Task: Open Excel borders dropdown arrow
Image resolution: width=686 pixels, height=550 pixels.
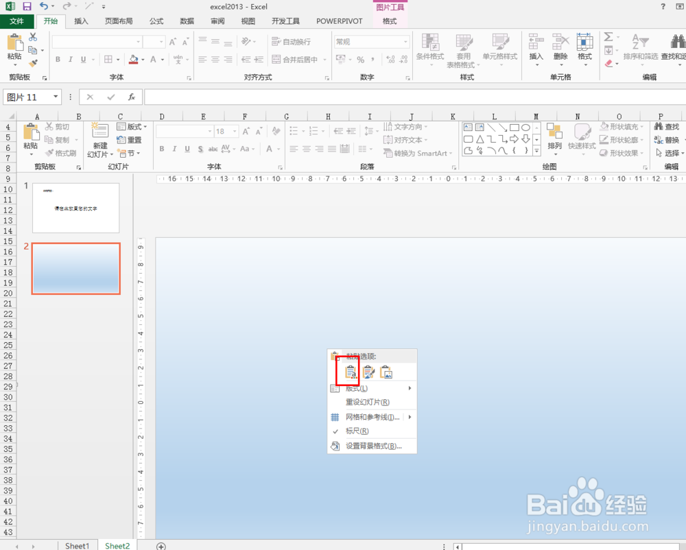Action: tap(118, 60)
